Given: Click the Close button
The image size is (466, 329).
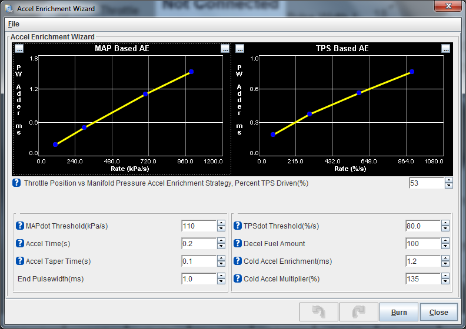Looking at the screenshot, I should coord(438,312).
